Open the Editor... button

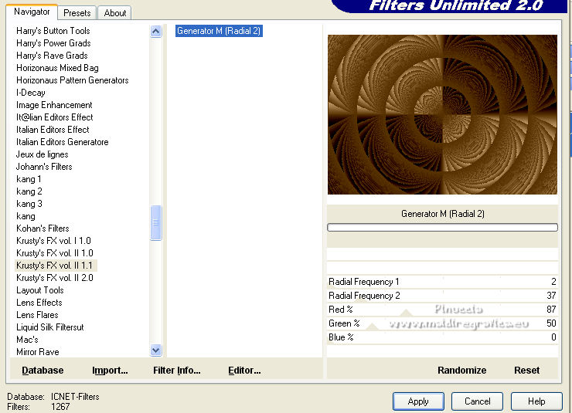point(244,371)
